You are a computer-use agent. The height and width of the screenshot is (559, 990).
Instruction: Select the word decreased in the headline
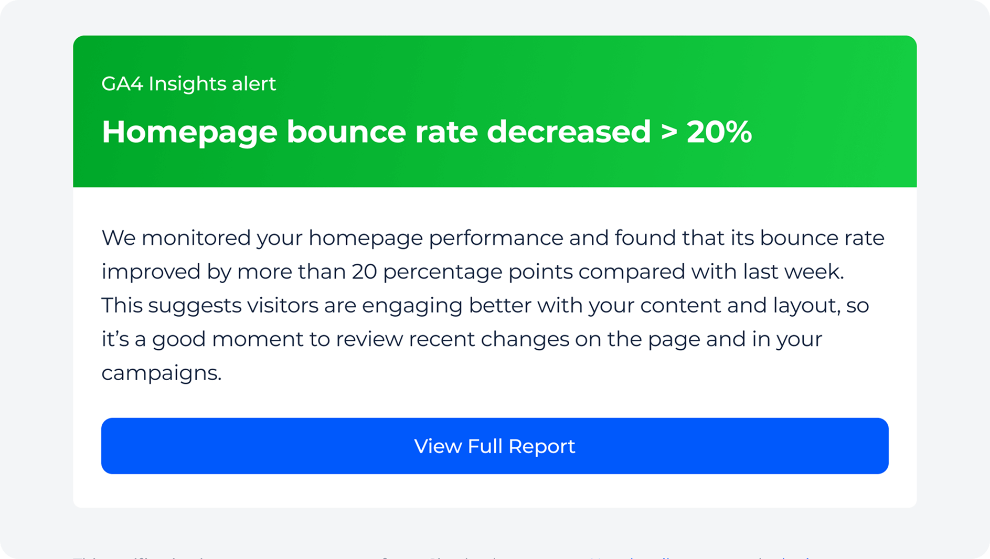click(x=568, y=132)
